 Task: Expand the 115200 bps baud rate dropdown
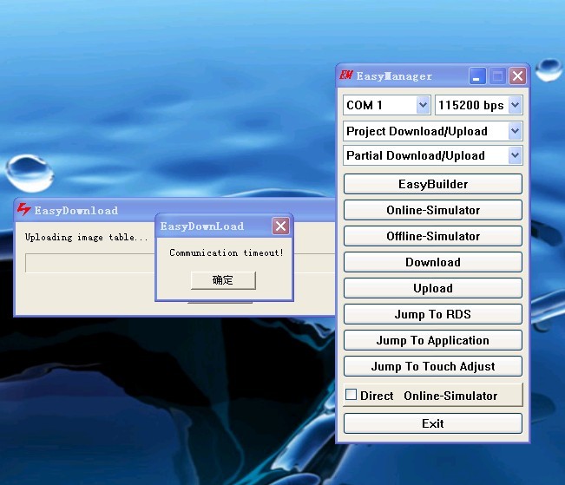[515, 105]
